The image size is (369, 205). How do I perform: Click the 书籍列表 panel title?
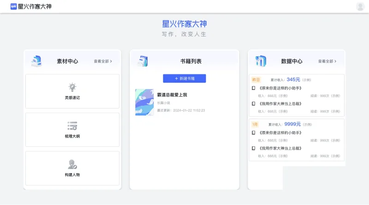pos(191,61)
